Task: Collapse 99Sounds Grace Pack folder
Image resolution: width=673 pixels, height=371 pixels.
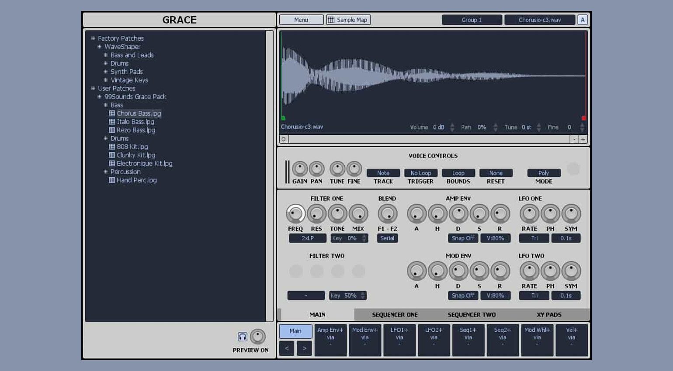Action: point(99,96)
